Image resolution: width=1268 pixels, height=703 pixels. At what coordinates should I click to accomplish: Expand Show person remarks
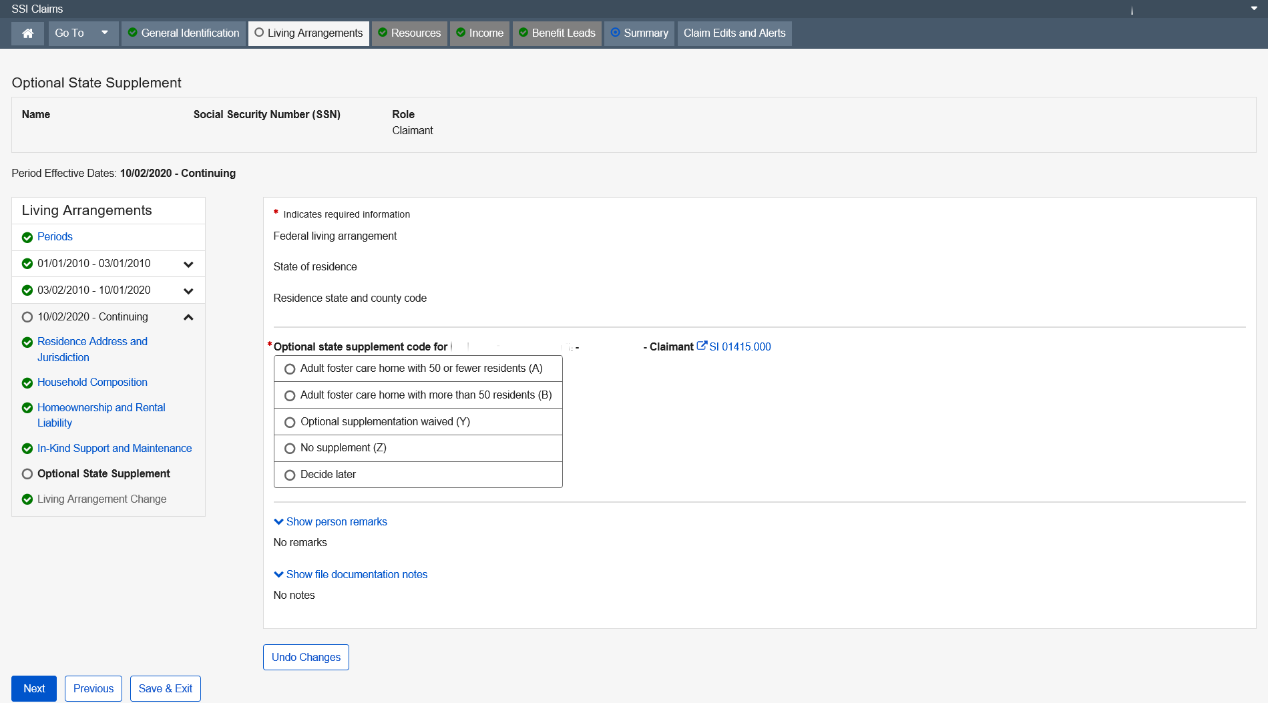[x=331, y=522]
